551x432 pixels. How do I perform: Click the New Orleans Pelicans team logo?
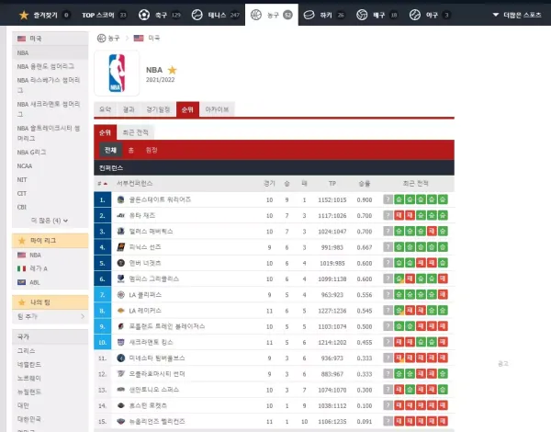[121, 421]
